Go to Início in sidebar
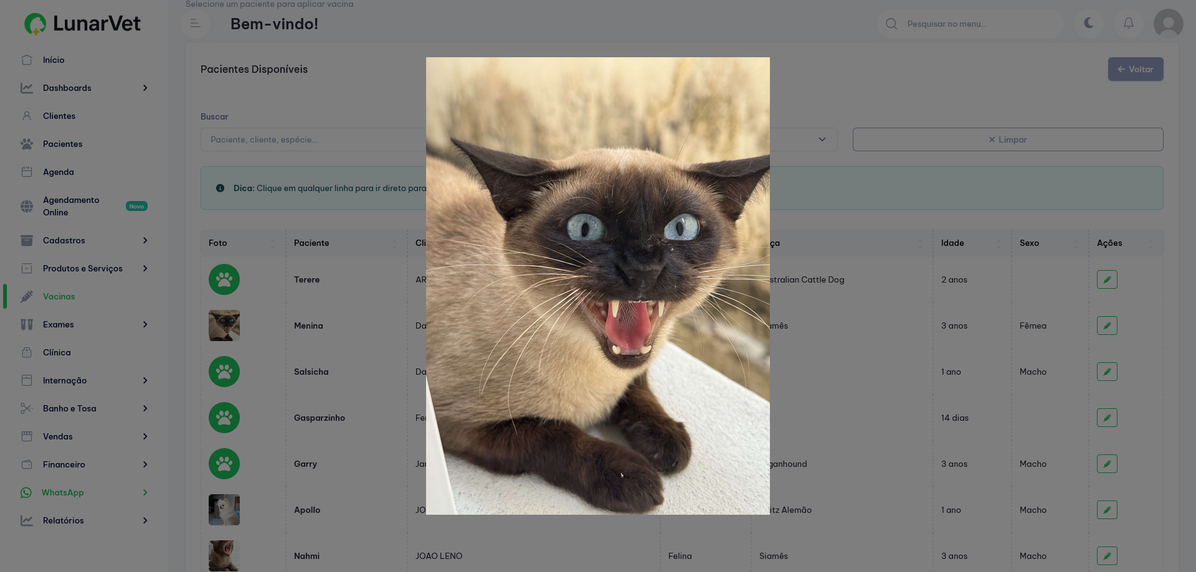 click(x=54, y=60)
